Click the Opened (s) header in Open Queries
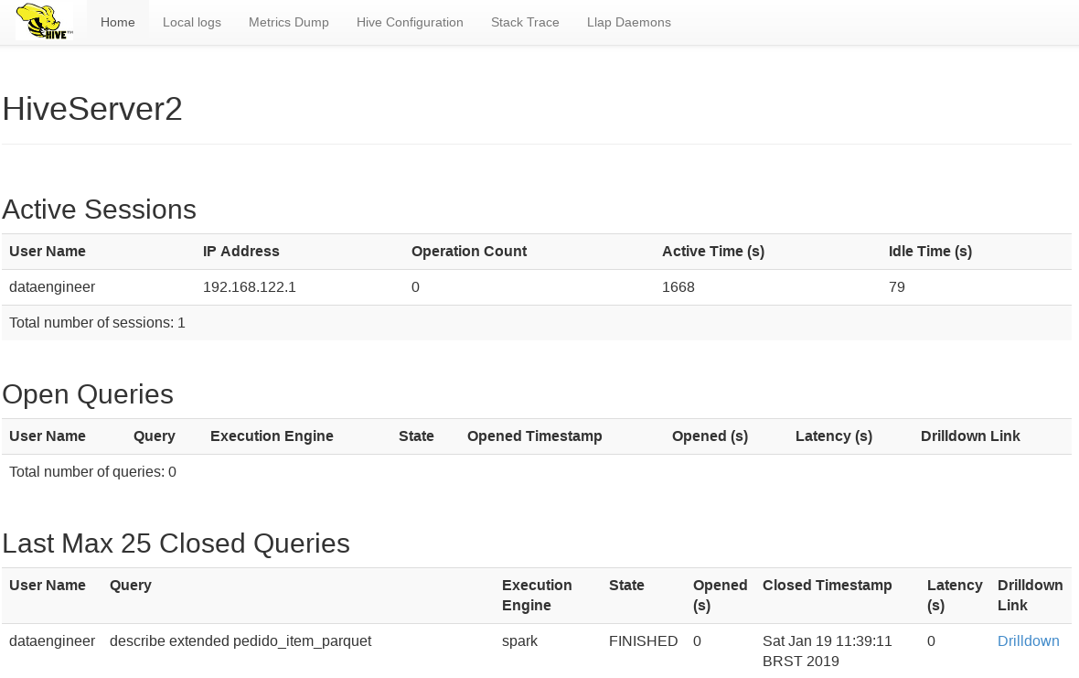This screenshot has width=1079, height=678. (x=710, y=436)
